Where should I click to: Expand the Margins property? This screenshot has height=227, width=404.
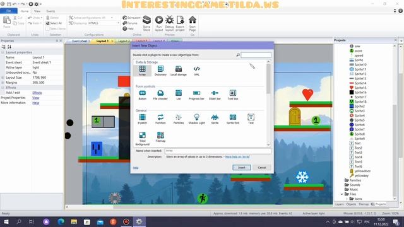[3, 83]
